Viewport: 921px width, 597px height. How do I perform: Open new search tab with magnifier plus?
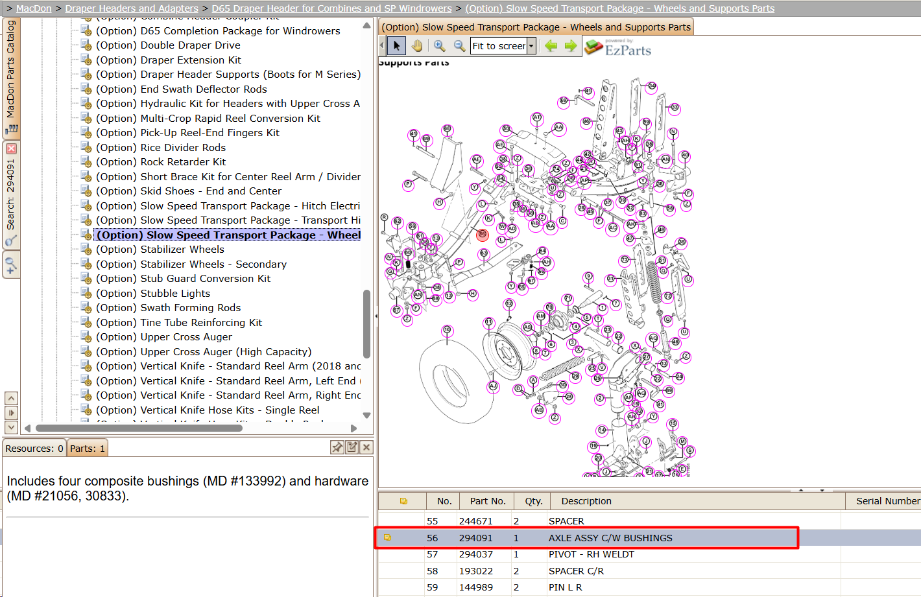coord(11,265)
